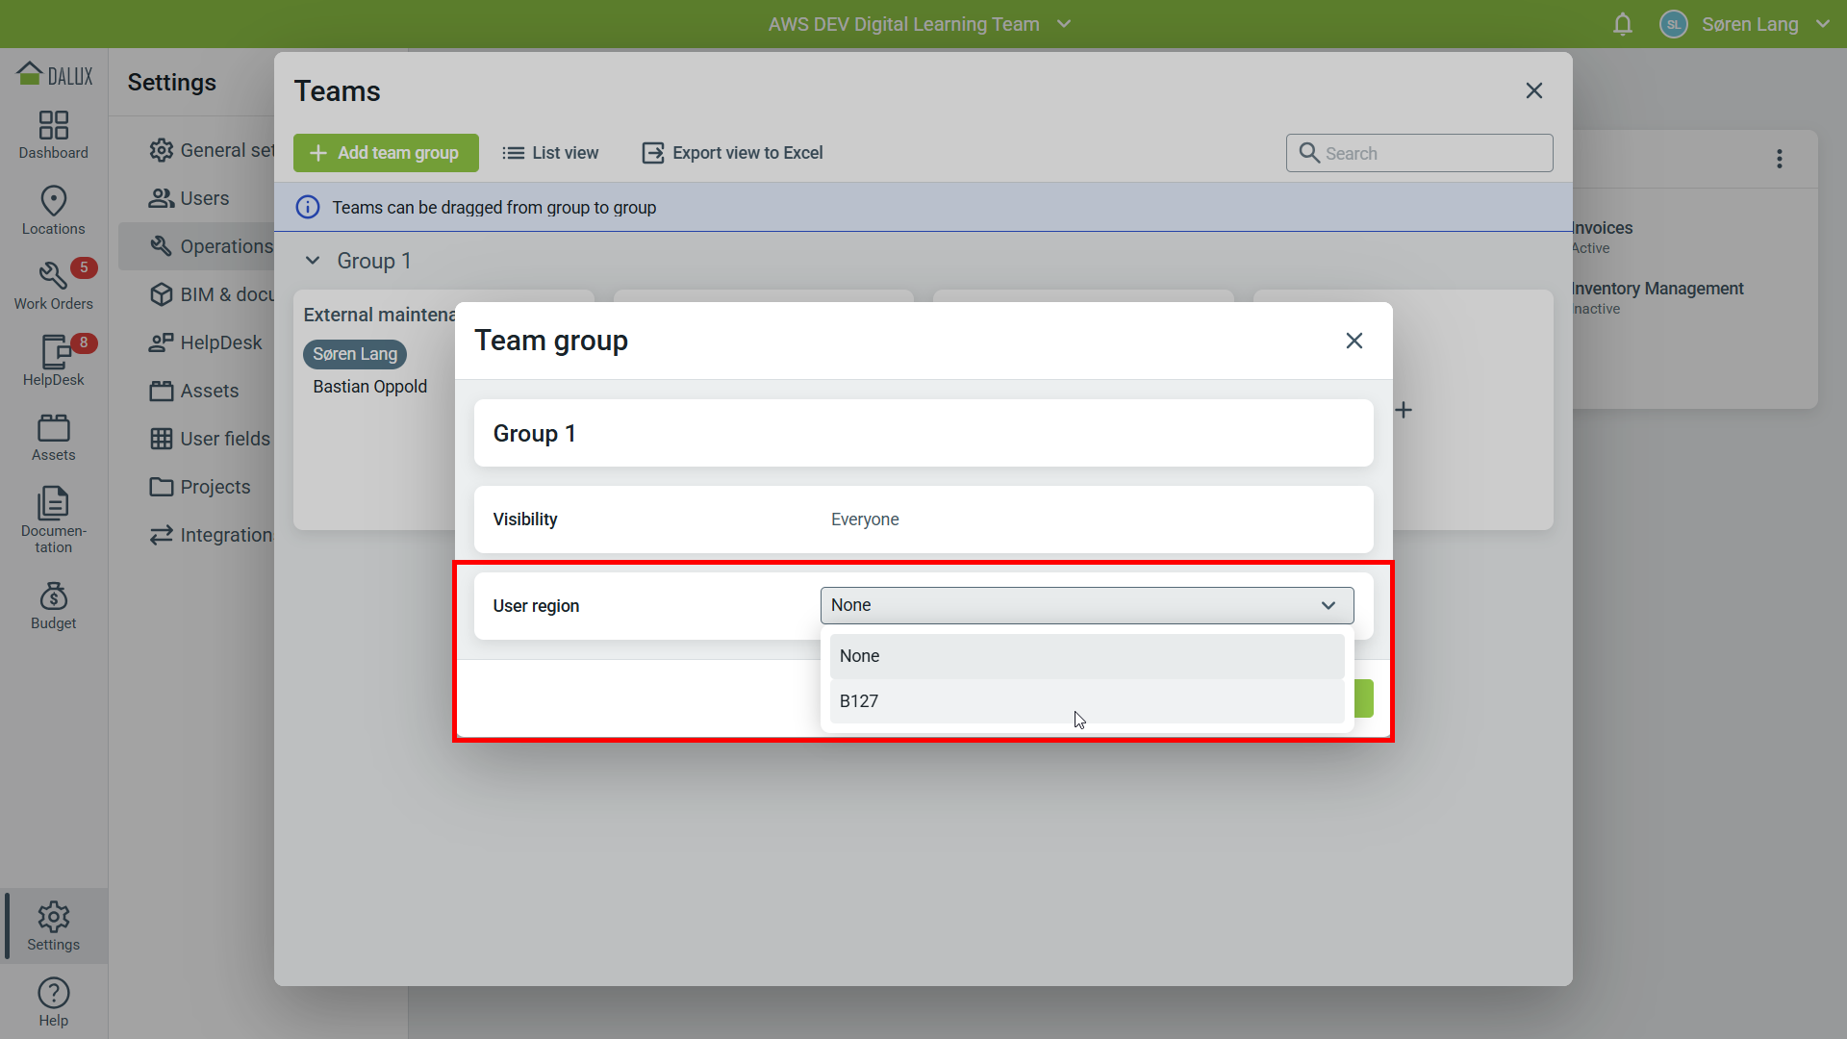Click into the Teams search field

tap(1420, 153)
